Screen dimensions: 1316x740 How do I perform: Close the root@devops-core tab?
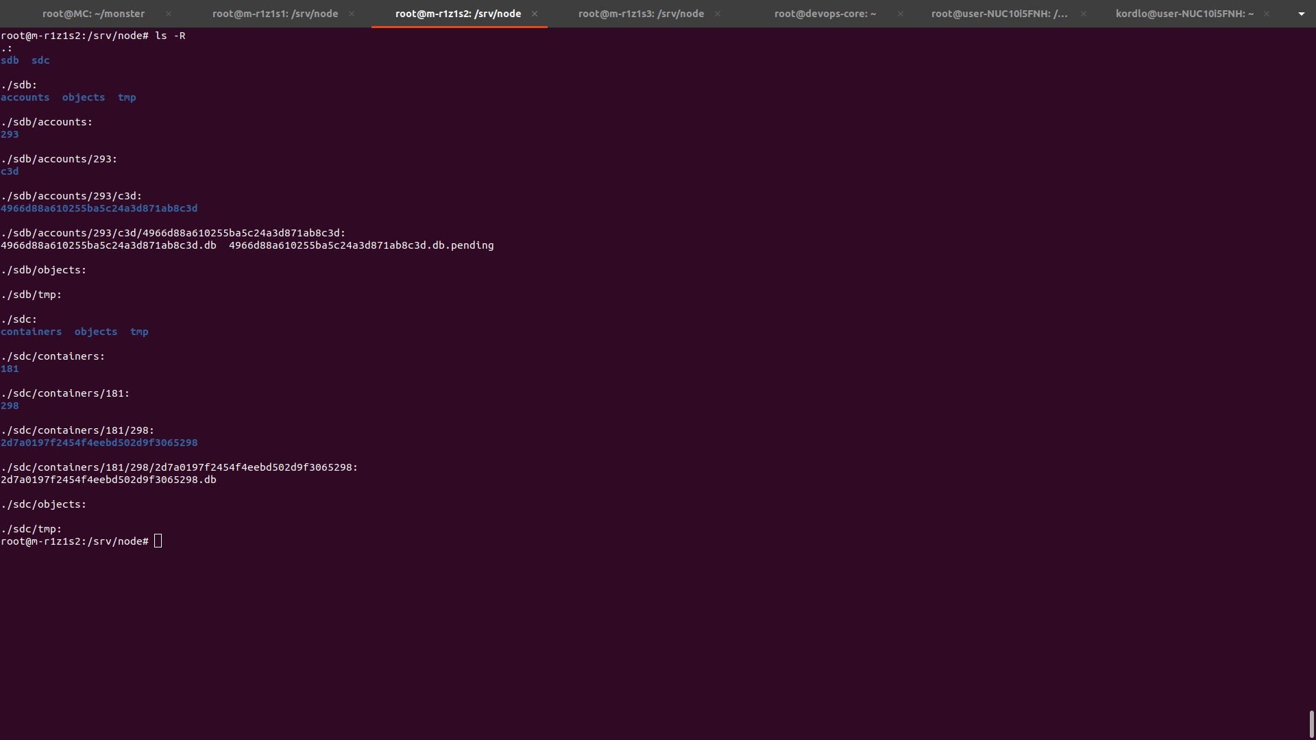(901, 14)
